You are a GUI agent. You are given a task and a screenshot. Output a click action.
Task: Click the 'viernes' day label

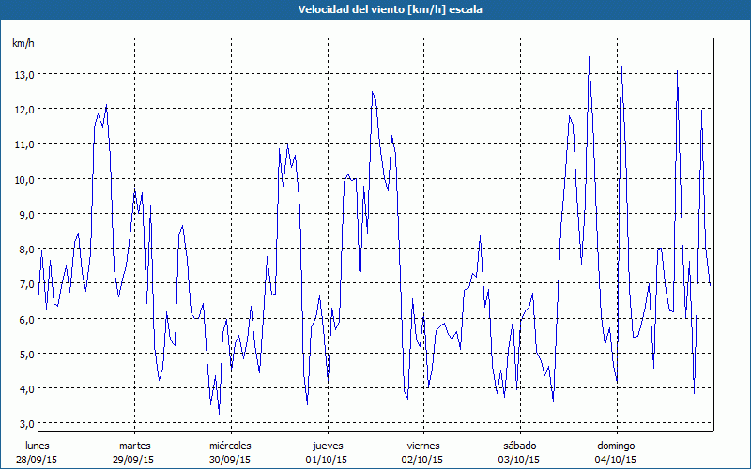coord(423,446)
